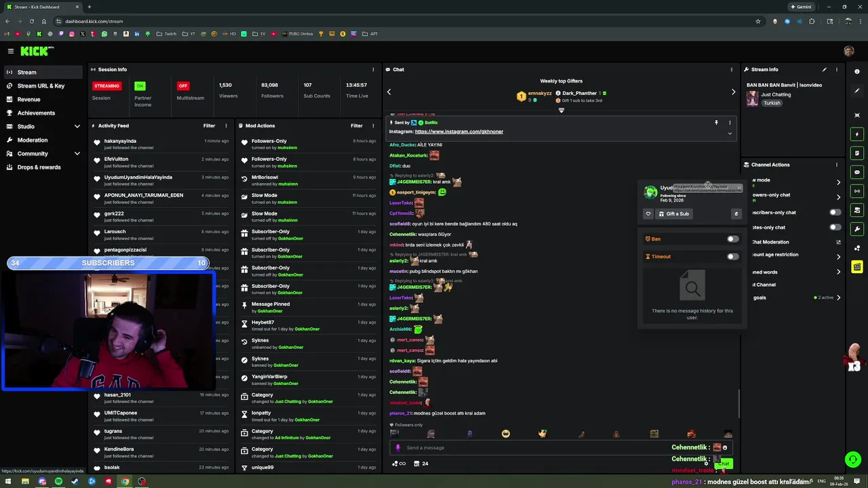Expand the Community sidebar section
Viewport: 868px width, 488px height.
tap(77, 153)
